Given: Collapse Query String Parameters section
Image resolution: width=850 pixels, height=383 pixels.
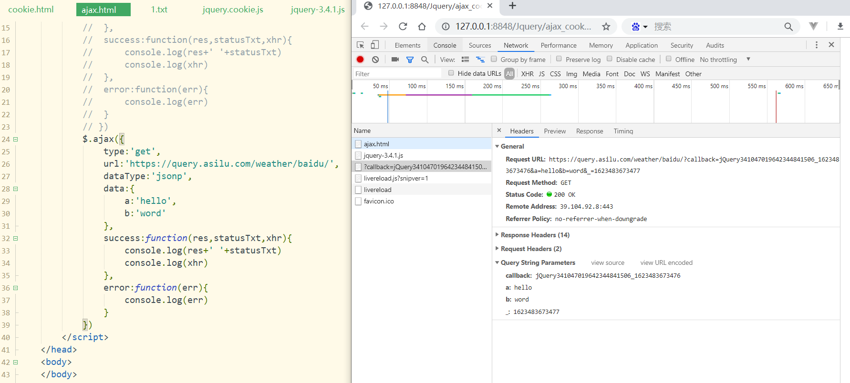Looking at the screenshot, I should (x=498, y=262).
